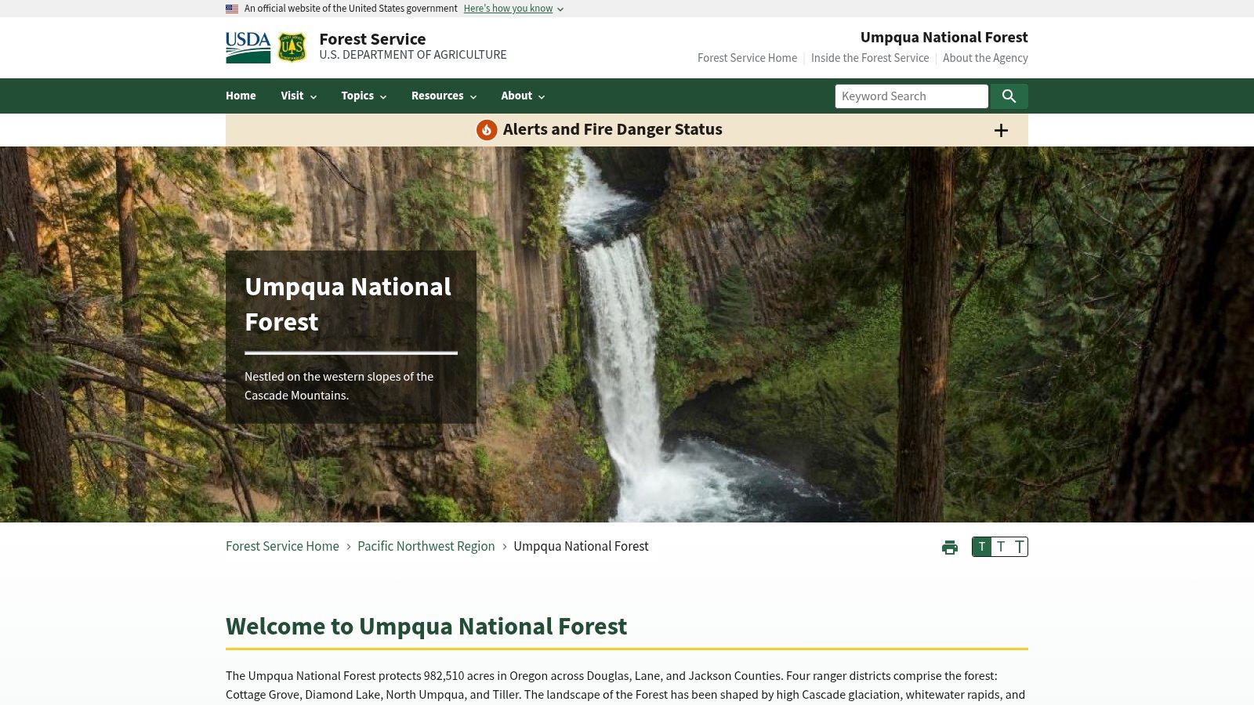
Task: Expand the Alerts and Fire Danger Status plus
Action: click(1001, 131)
